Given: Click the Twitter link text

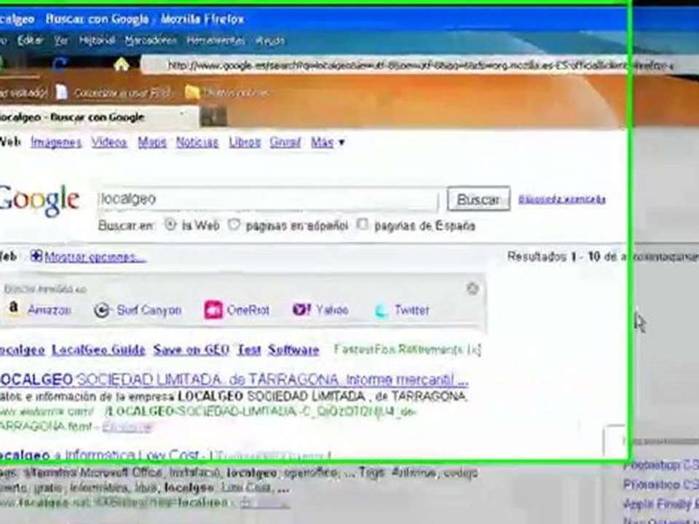Looking at the screenshot, I should [x=412, y=310].
